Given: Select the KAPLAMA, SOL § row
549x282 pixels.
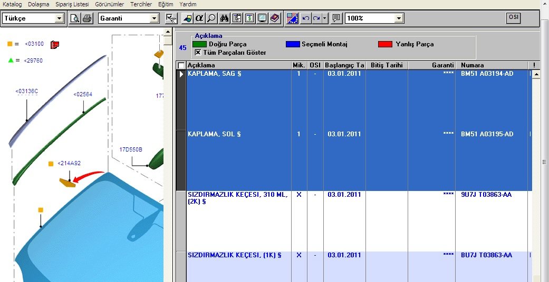Looking at the screenshot, I should 214,134.
